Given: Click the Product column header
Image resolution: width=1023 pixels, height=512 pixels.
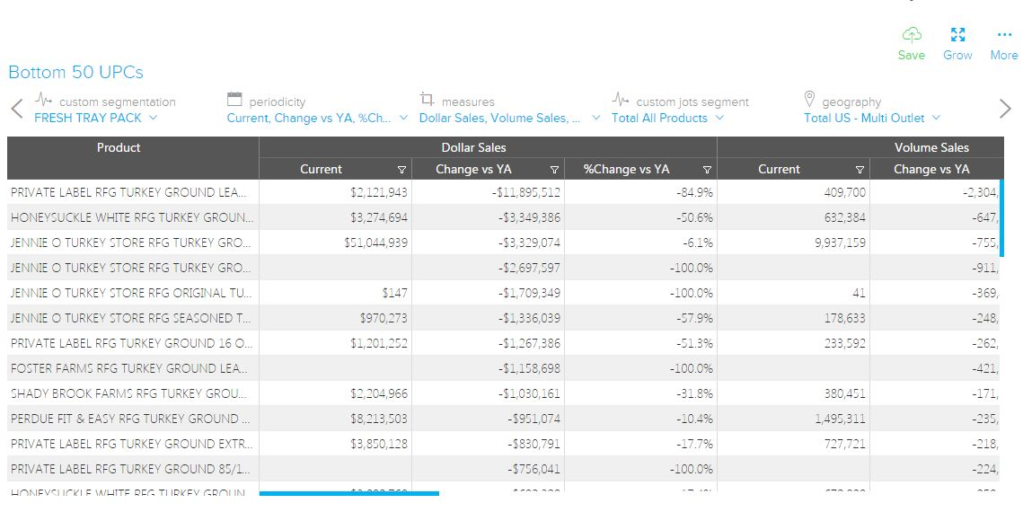Looking at the screenshot, I should pyautogui.click(x=119, y=147).
